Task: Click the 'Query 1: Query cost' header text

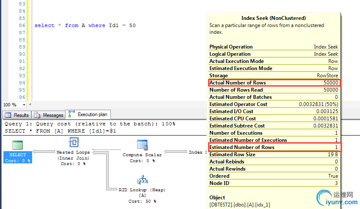Action: [x=90, y=124]
